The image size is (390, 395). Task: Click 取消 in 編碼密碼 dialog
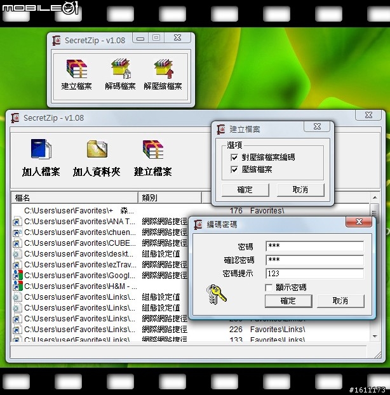click(x=340, y=301)
